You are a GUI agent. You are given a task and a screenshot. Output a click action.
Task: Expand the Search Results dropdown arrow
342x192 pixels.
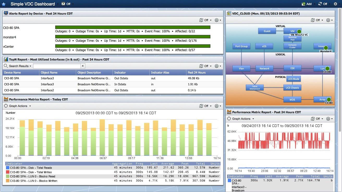[x=30, y=66]
